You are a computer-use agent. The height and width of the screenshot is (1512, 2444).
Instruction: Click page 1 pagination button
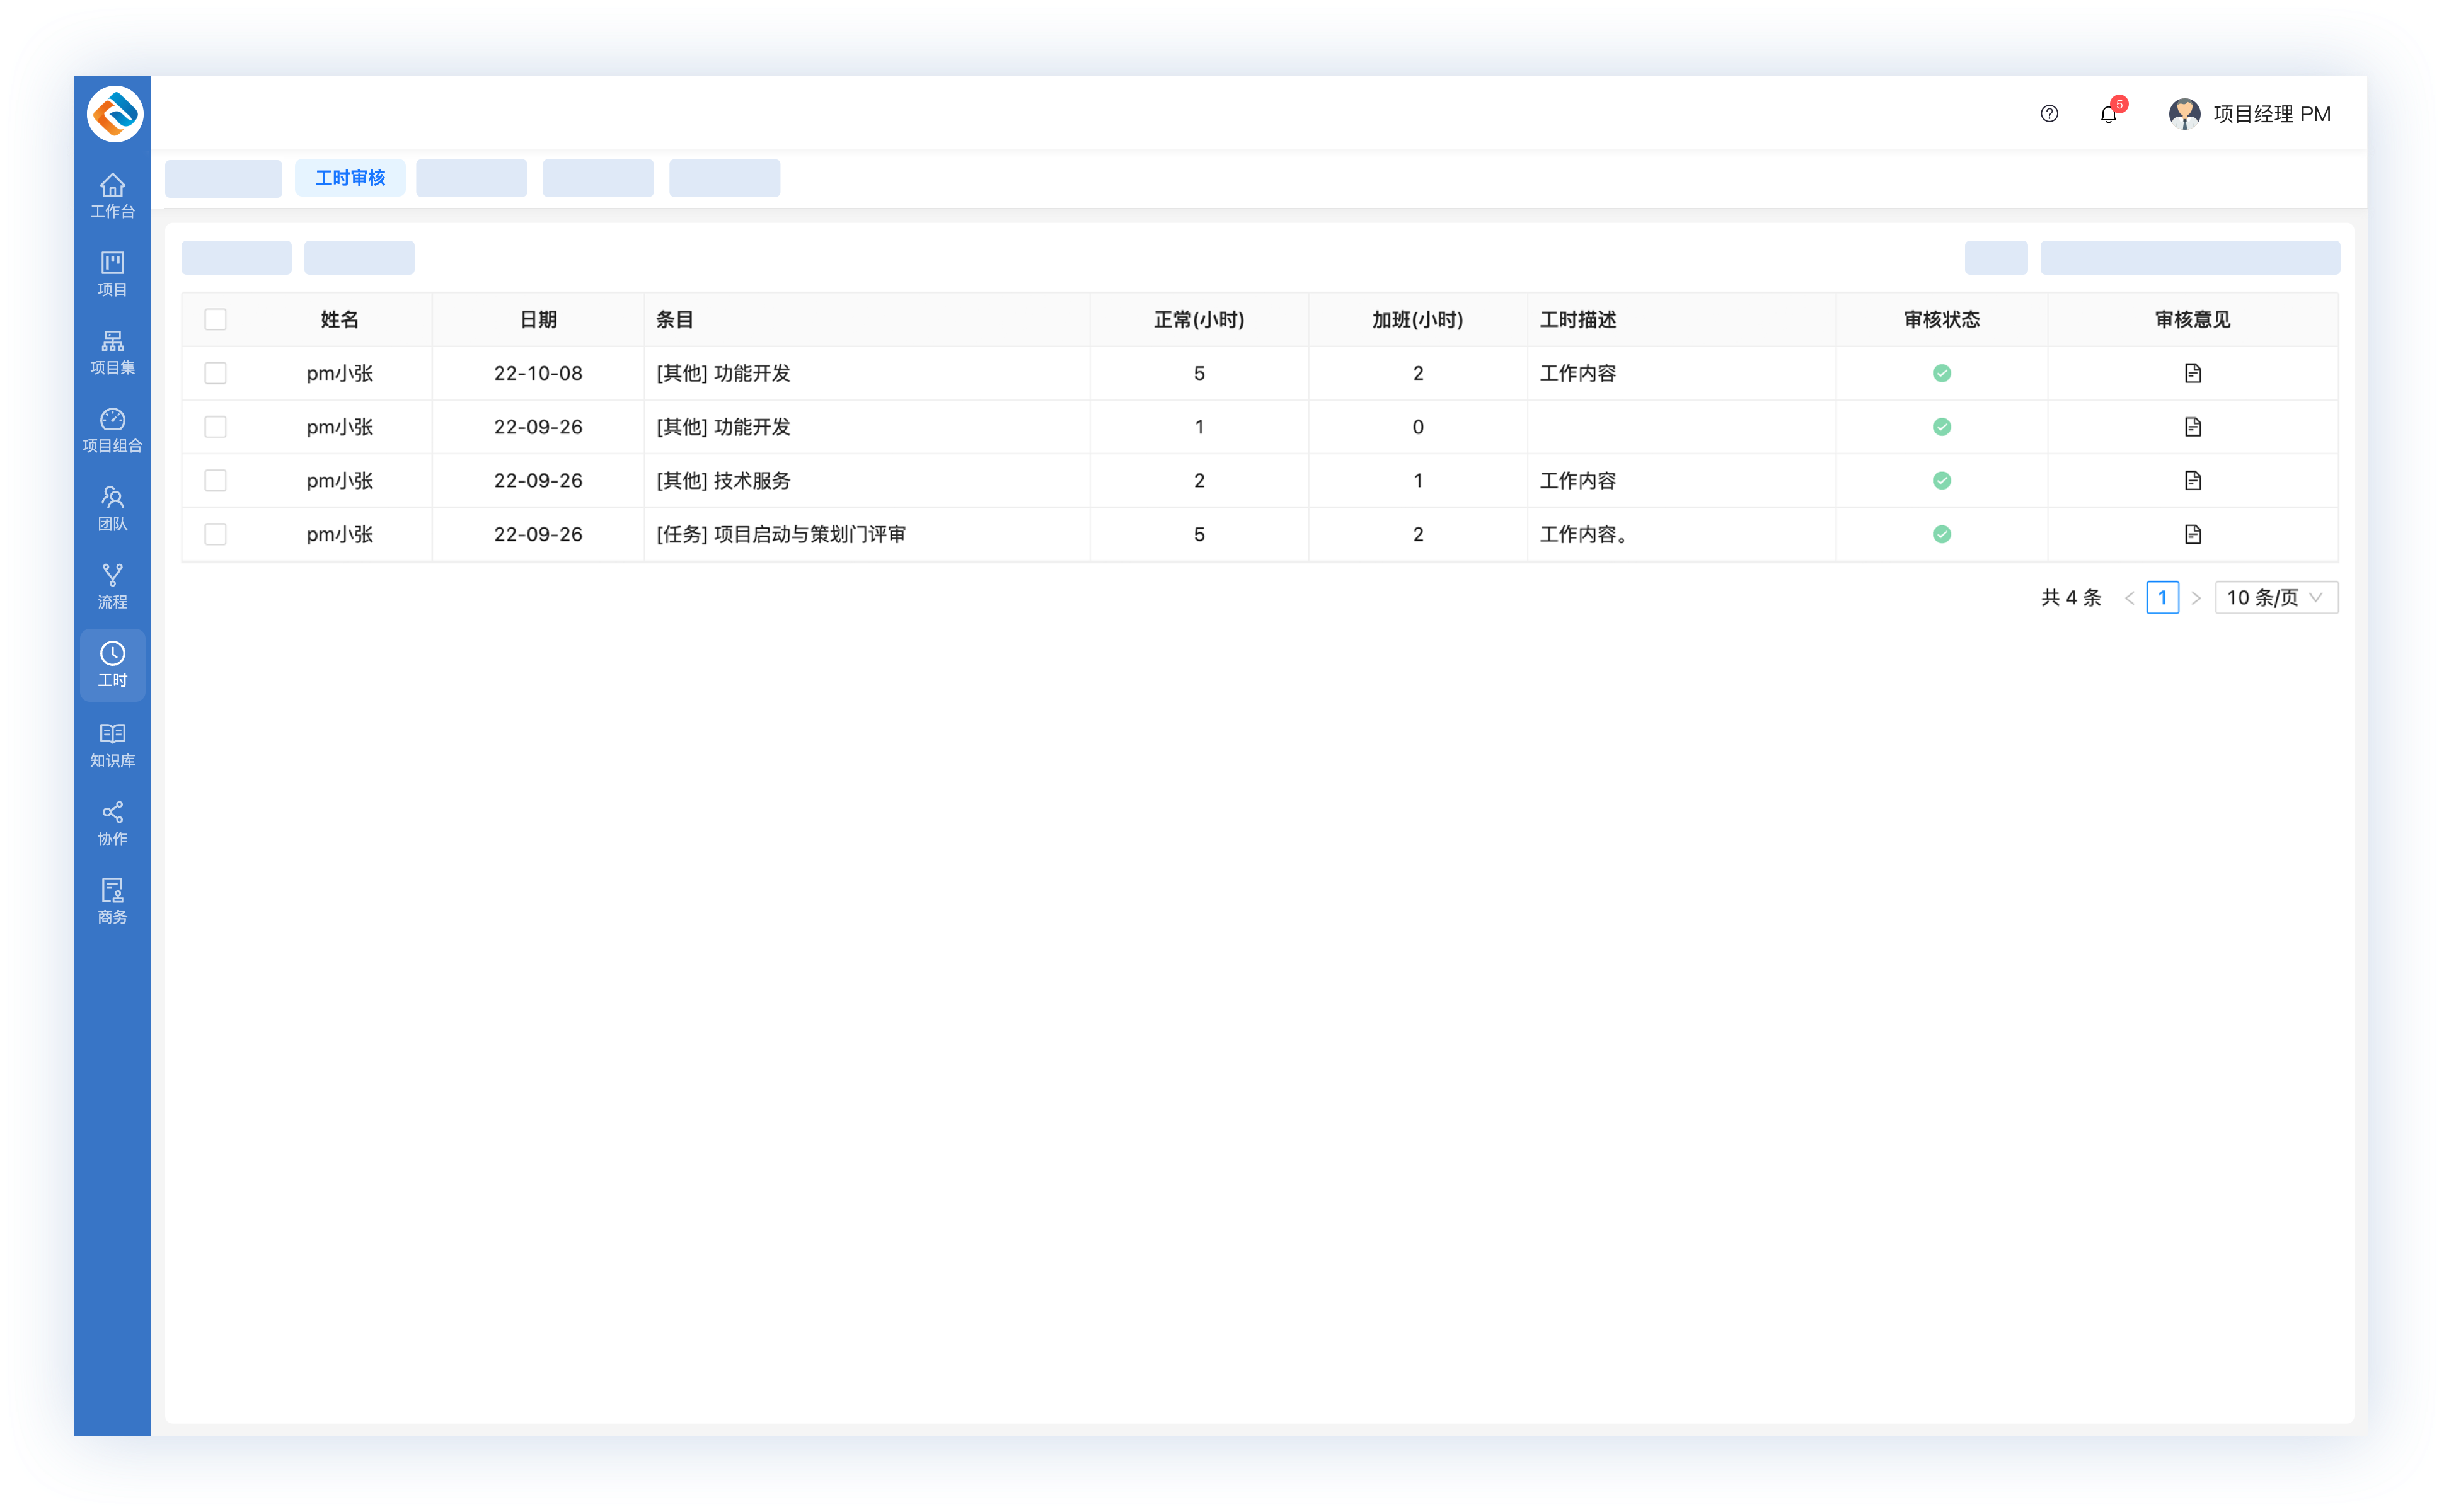2162,597
